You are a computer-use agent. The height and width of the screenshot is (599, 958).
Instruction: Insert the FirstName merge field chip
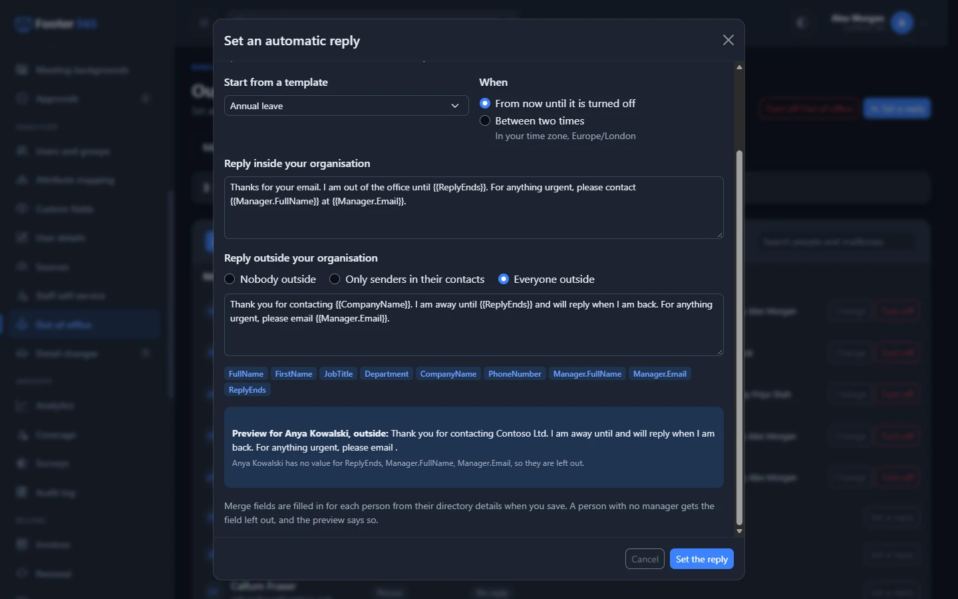click(x=293, y=374)
